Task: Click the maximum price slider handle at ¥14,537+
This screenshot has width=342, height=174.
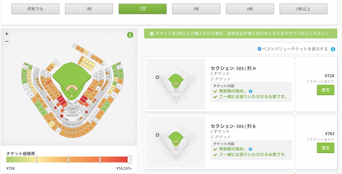Action: tap(130, 159)
